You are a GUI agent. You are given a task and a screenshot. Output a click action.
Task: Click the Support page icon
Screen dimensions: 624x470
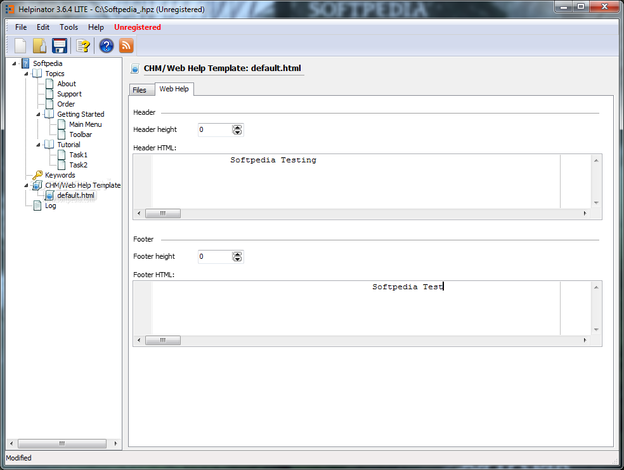49,94
